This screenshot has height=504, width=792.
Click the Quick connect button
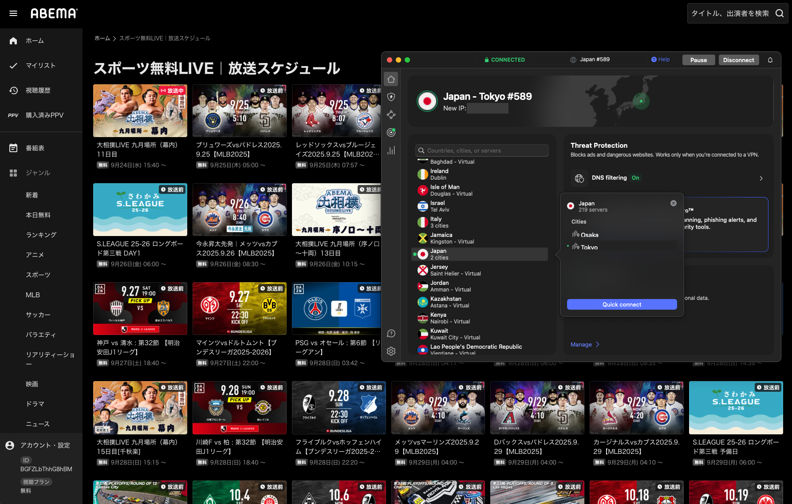[x=622, y=304]
